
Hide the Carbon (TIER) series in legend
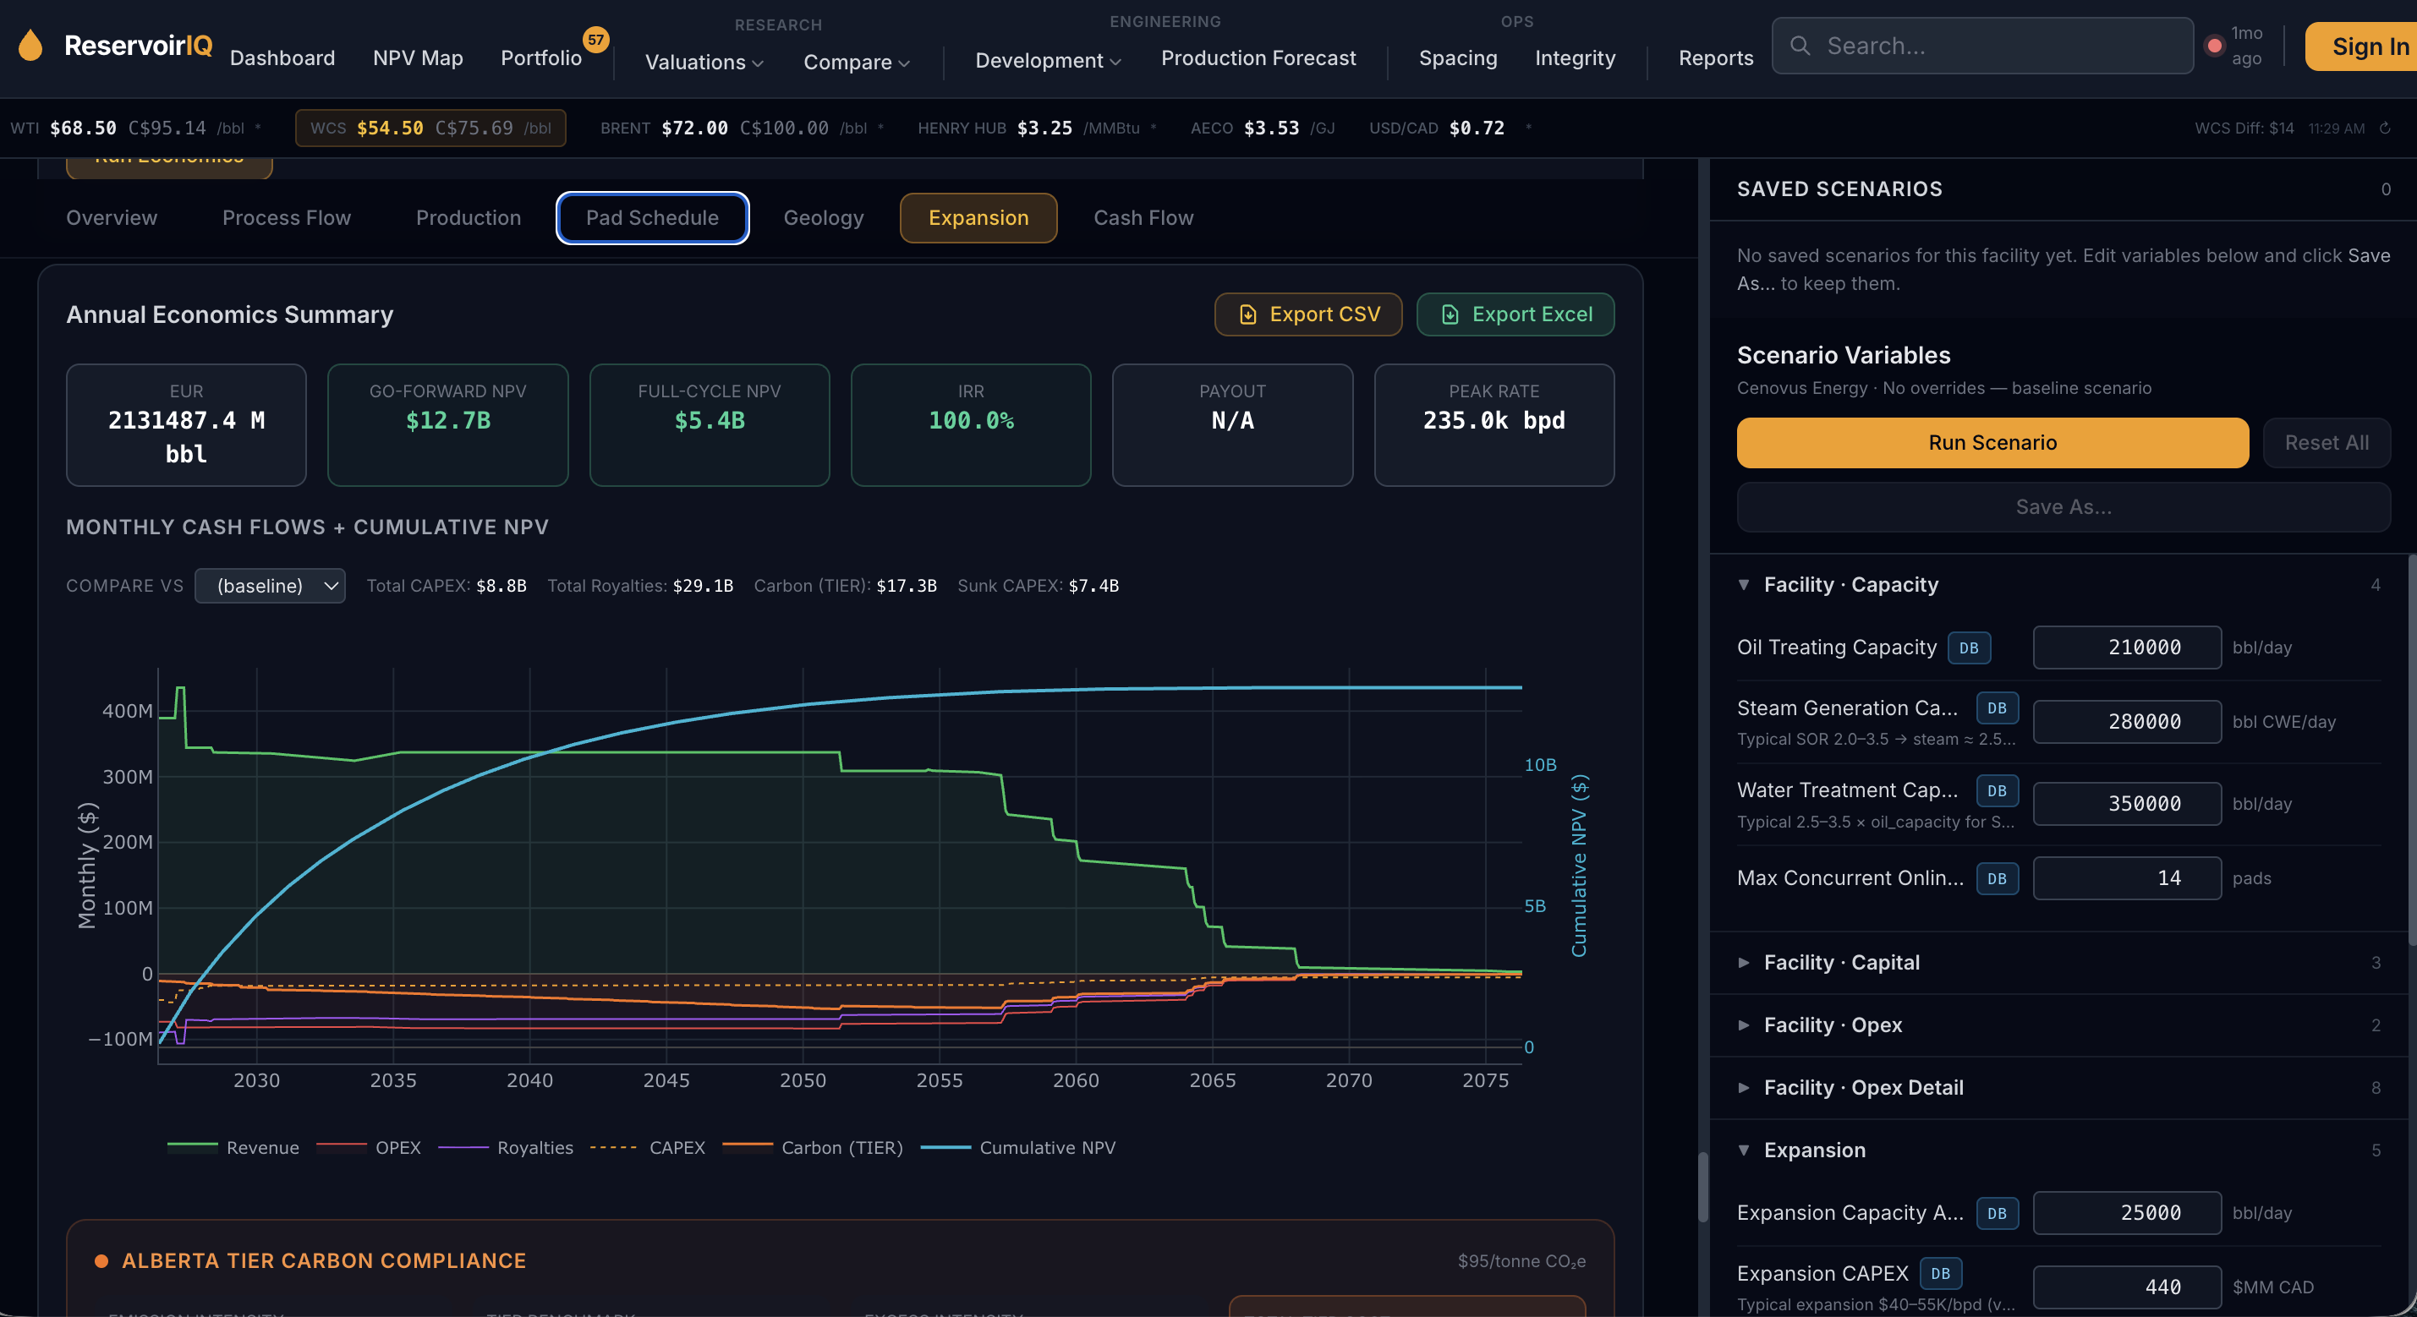(x=813, y=1147)
